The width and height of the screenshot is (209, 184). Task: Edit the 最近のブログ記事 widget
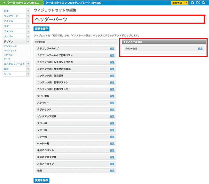click(x=112, y=157)
